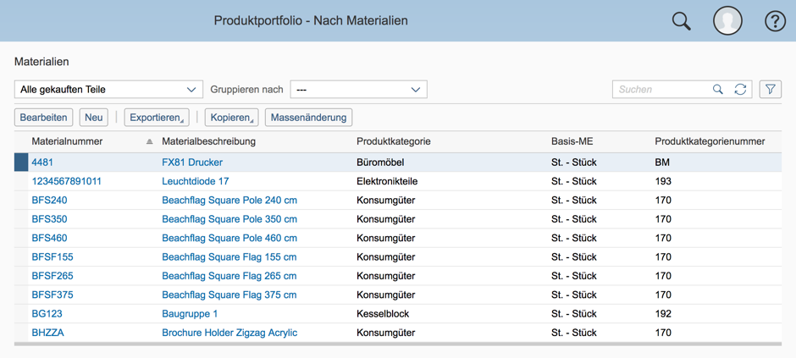Click the Produktkategorie column header
This screenshot has height=358, width=796.
pos(394,141)
